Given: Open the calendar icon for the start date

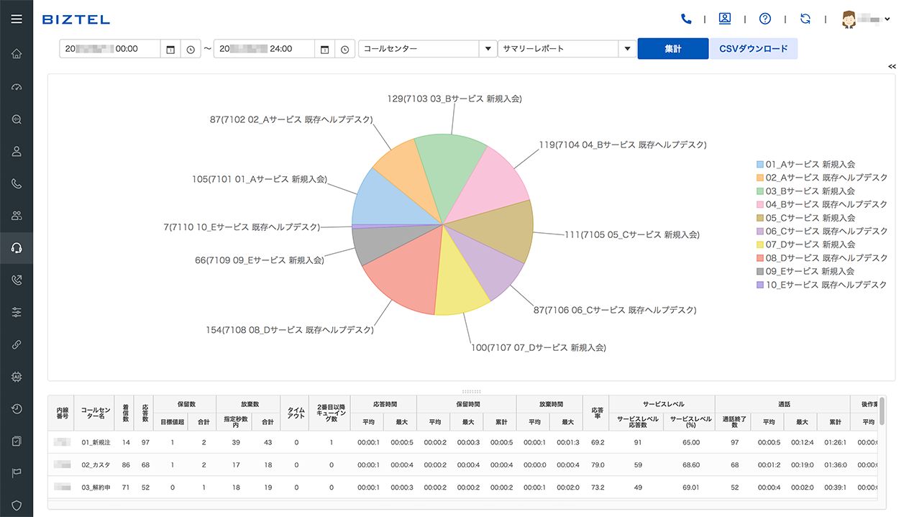Looking at the screenshot, I should [170, 48].
